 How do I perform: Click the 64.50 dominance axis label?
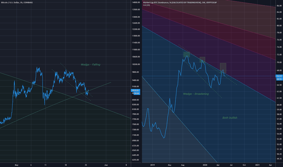tap(279, 85)
